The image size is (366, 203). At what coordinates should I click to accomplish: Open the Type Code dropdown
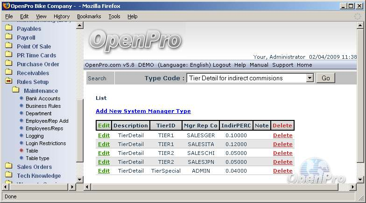pos(310,78)
